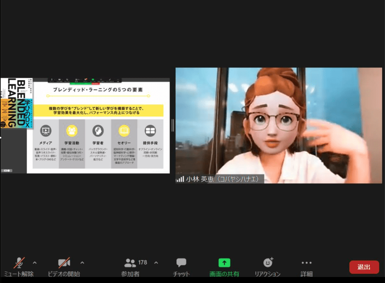
Task: Leave the meeting with red 退出 button
Action: 364,267
